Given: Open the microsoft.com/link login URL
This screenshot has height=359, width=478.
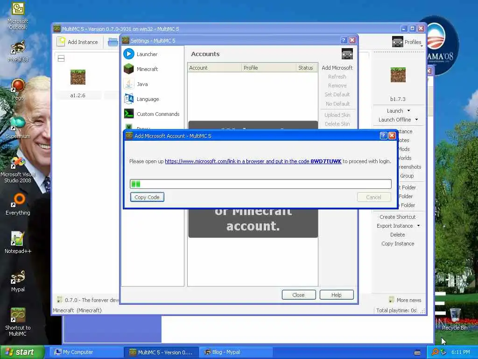Looking at the screenshot, I should 253,161.
